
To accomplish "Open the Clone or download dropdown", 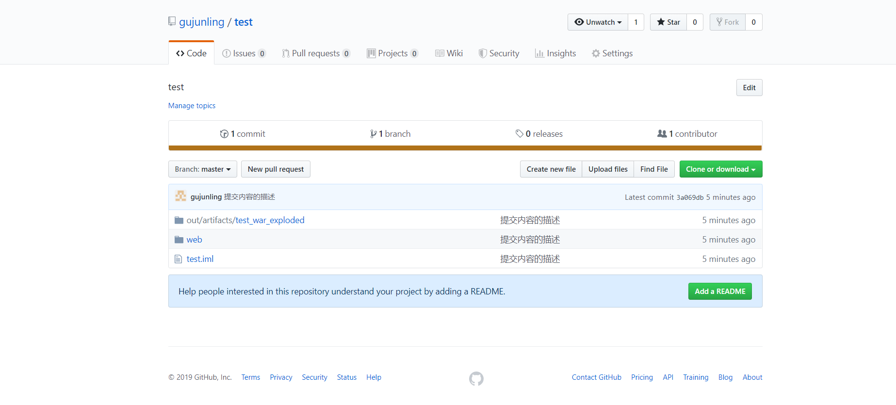I will coord(720,169).
